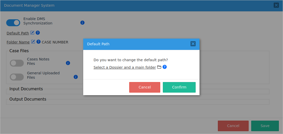Close the Default Path dialog with X
This screenshot has width=283, height=134.
coord(193,44)
